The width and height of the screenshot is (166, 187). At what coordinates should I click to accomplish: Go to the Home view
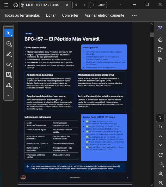tap(16, 5)
